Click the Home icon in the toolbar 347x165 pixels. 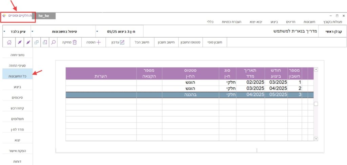[9, 42]
